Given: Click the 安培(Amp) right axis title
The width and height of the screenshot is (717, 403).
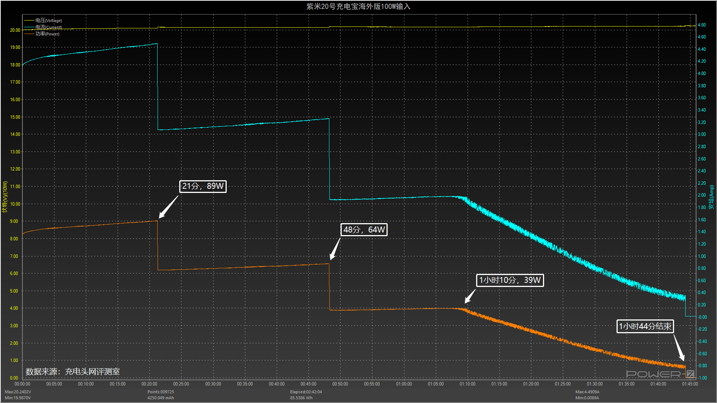Looking at the screenshot, I should point(711,197).
